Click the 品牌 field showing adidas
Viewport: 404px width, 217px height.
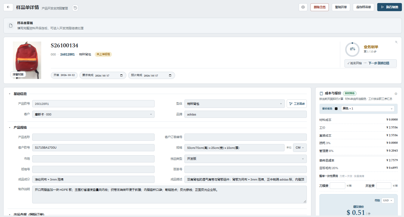245,114
